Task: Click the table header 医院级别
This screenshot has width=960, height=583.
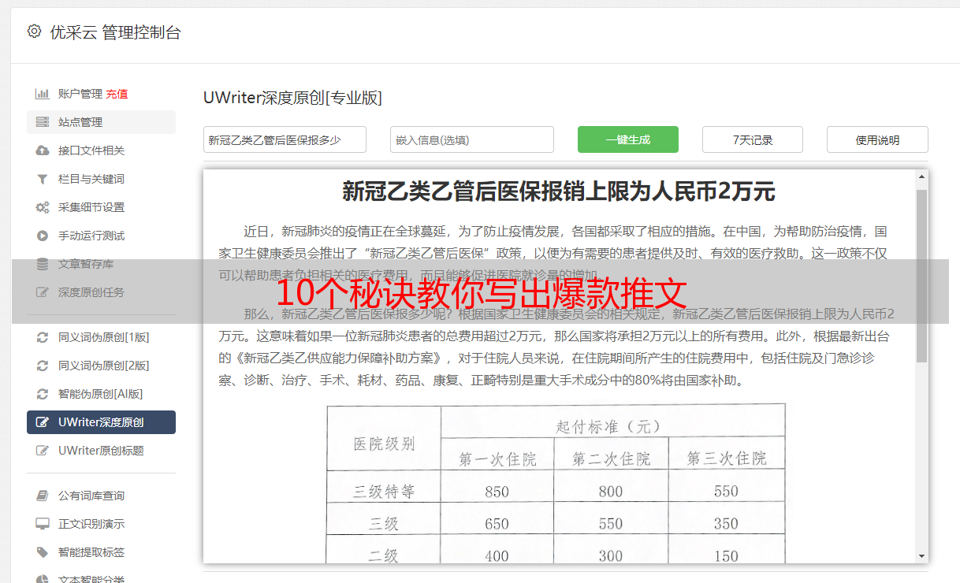Action: pos(384,443)
